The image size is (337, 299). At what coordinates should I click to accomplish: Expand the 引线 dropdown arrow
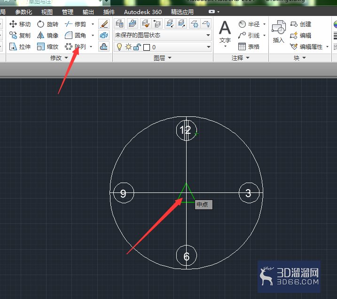pyautogui.click(x=264, y=35)
